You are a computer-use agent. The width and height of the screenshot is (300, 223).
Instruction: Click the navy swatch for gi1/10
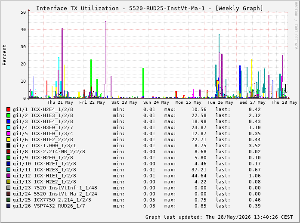(x=8, y=164)
